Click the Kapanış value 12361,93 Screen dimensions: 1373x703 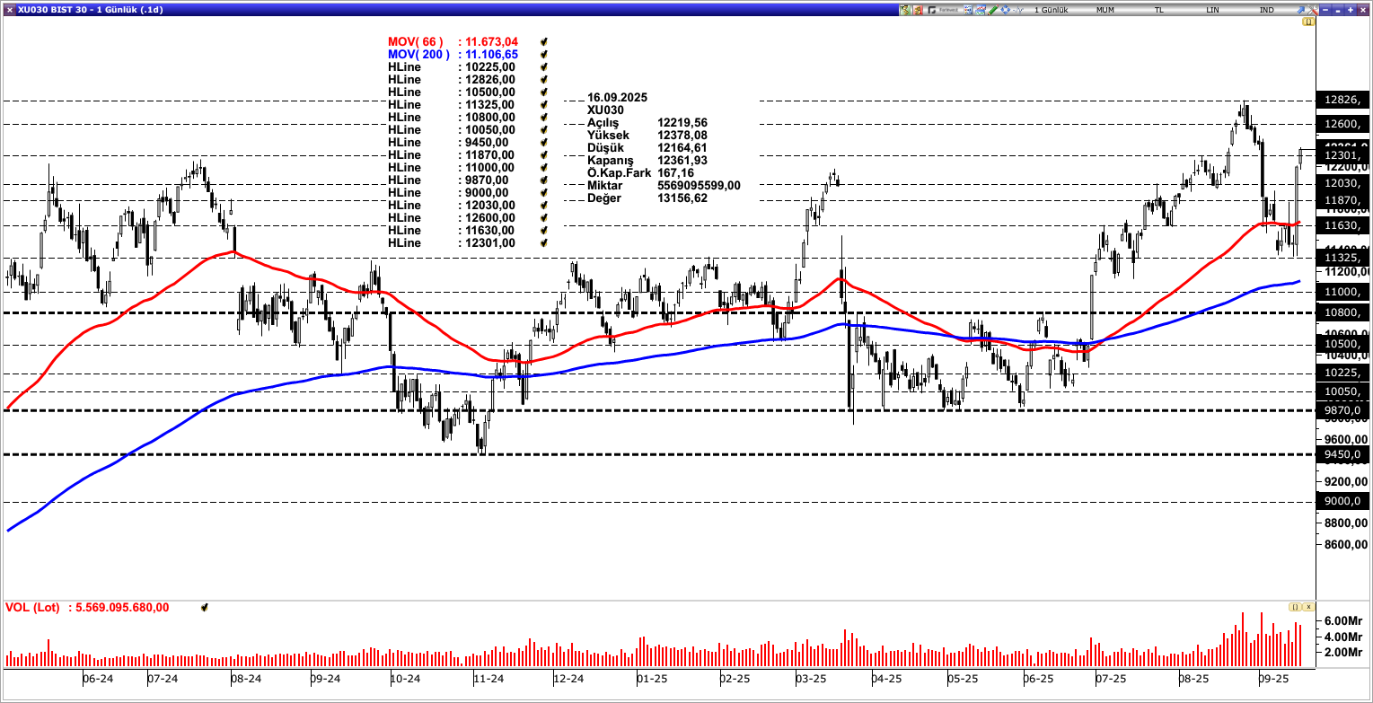click(x=682, y=161)
